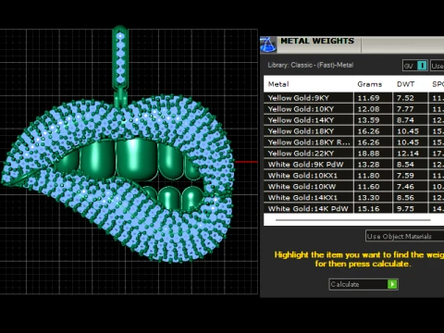Select the Yellow Gold:9KY row
The width and height of the screenshot is (444, 333).
click(x=354, y=98)
